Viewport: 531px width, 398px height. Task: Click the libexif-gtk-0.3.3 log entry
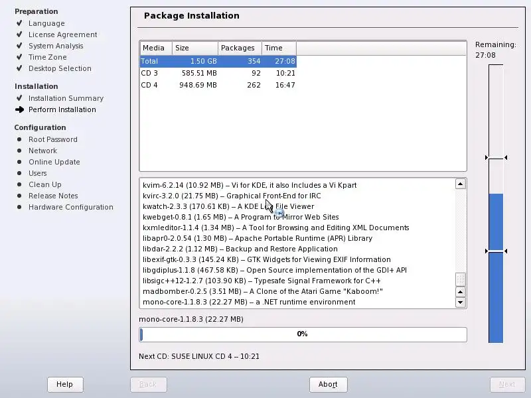[267, 259]
